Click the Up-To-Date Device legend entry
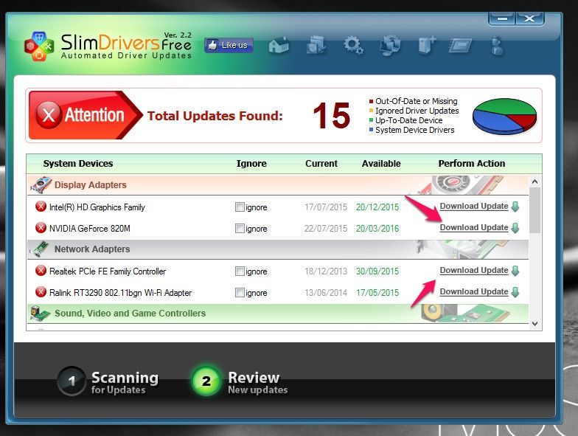This screenshot has height=436, width=578. point(405,120)
